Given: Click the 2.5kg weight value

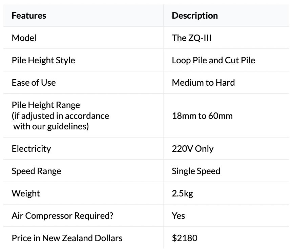Looking at the screenshot, I should pos(183,193).
